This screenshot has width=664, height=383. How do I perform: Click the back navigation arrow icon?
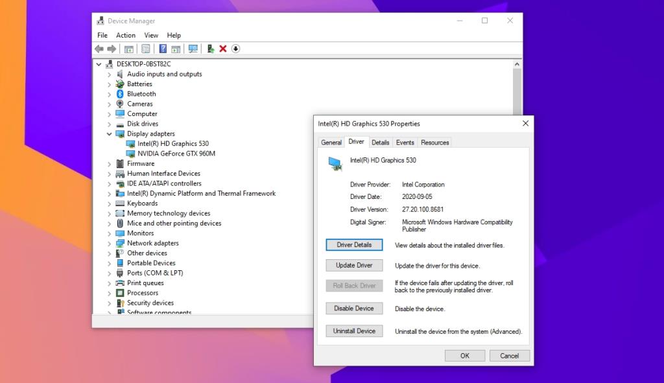(x=99, y=49)
